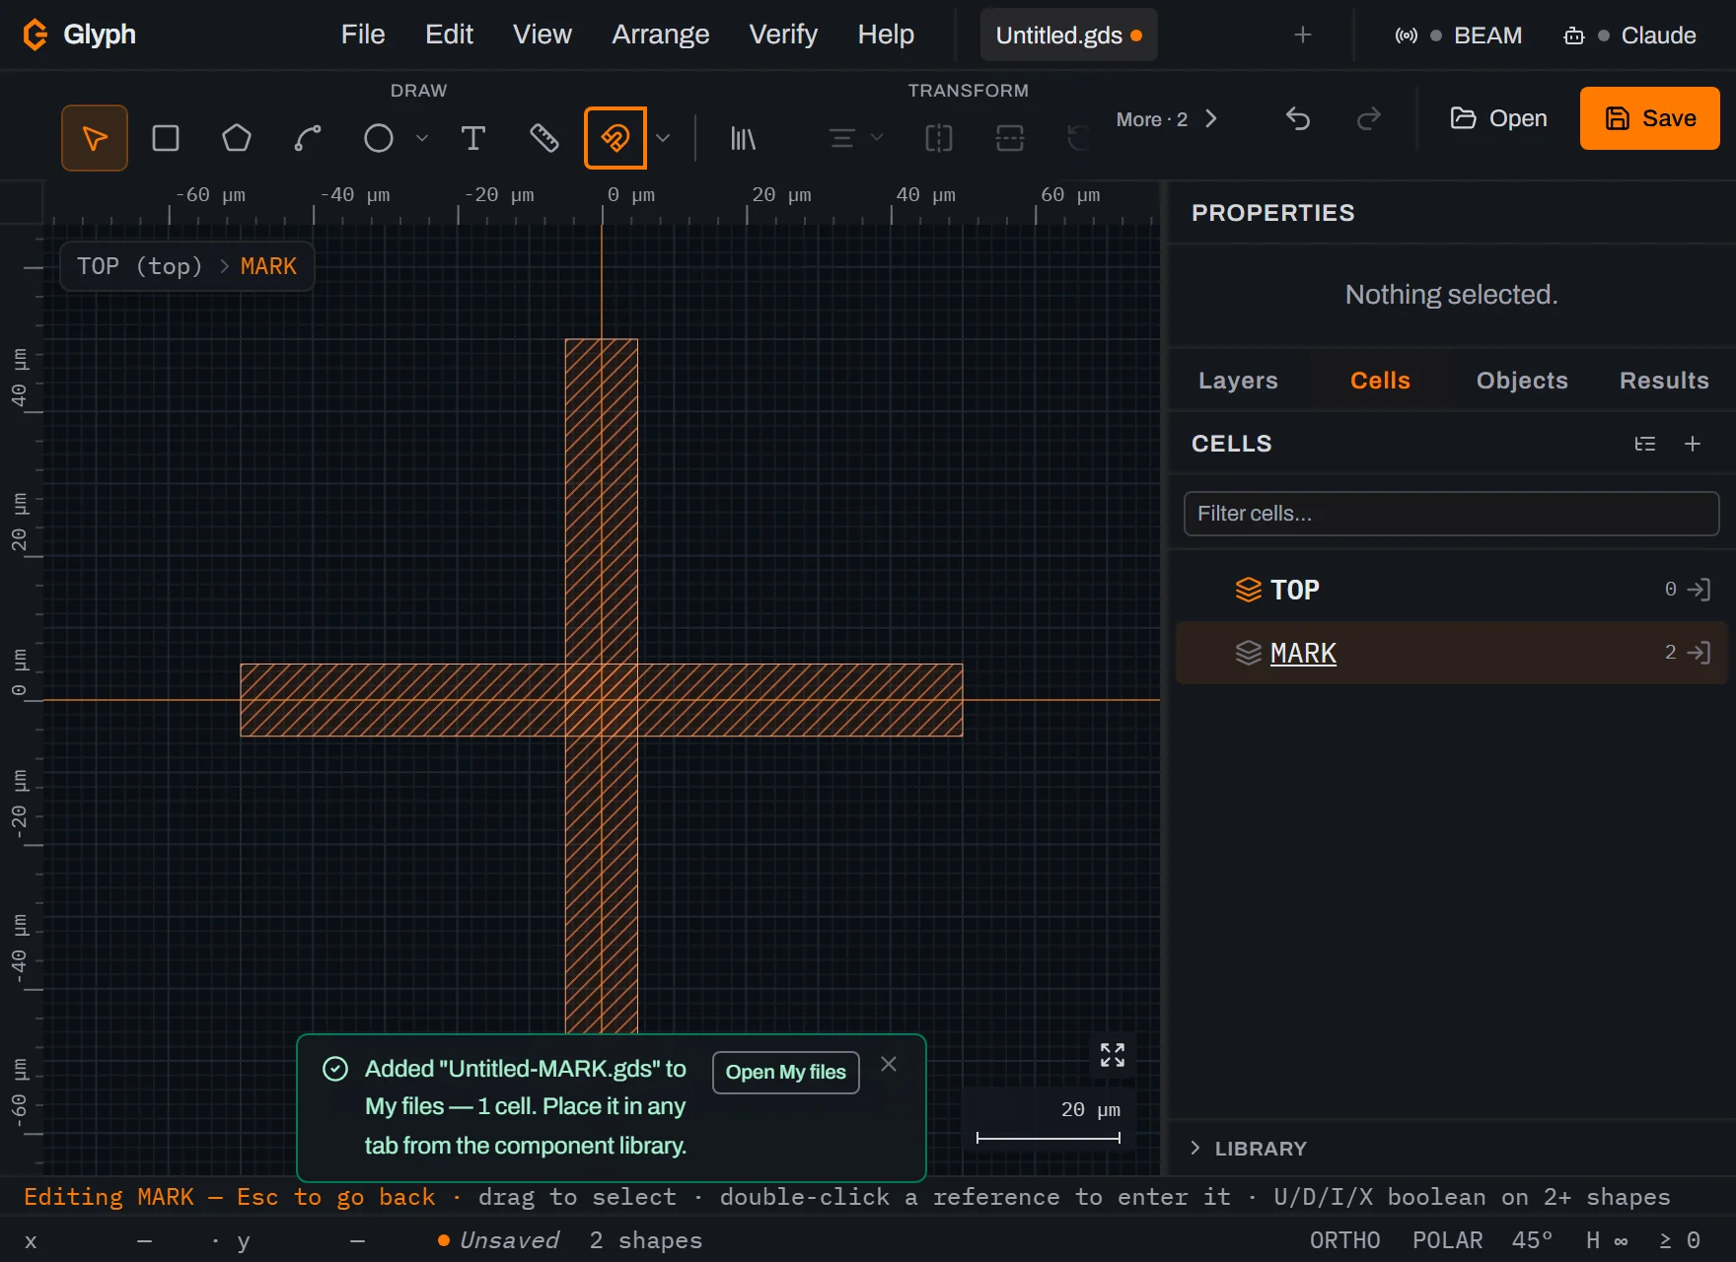The height and width of the screenshot is (1262, 1736).
Task: Select the arrow selection tool
Action: point(95,138)
